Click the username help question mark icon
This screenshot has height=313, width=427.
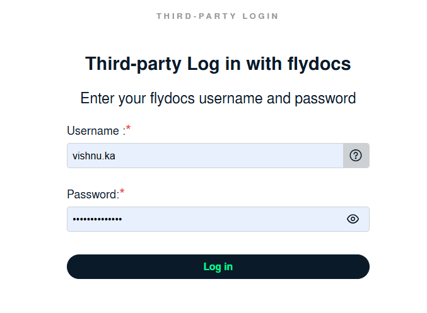[356, 156]
